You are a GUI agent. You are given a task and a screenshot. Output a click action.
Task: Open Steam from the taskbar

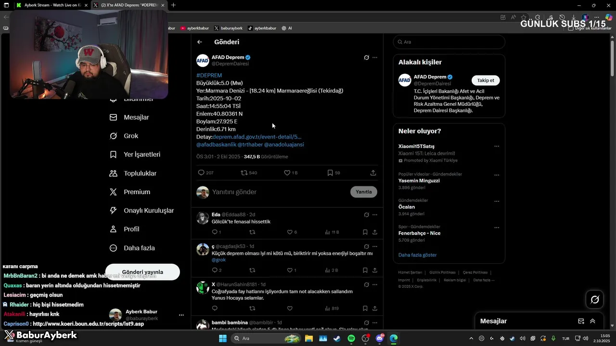[x=336, y=338]
